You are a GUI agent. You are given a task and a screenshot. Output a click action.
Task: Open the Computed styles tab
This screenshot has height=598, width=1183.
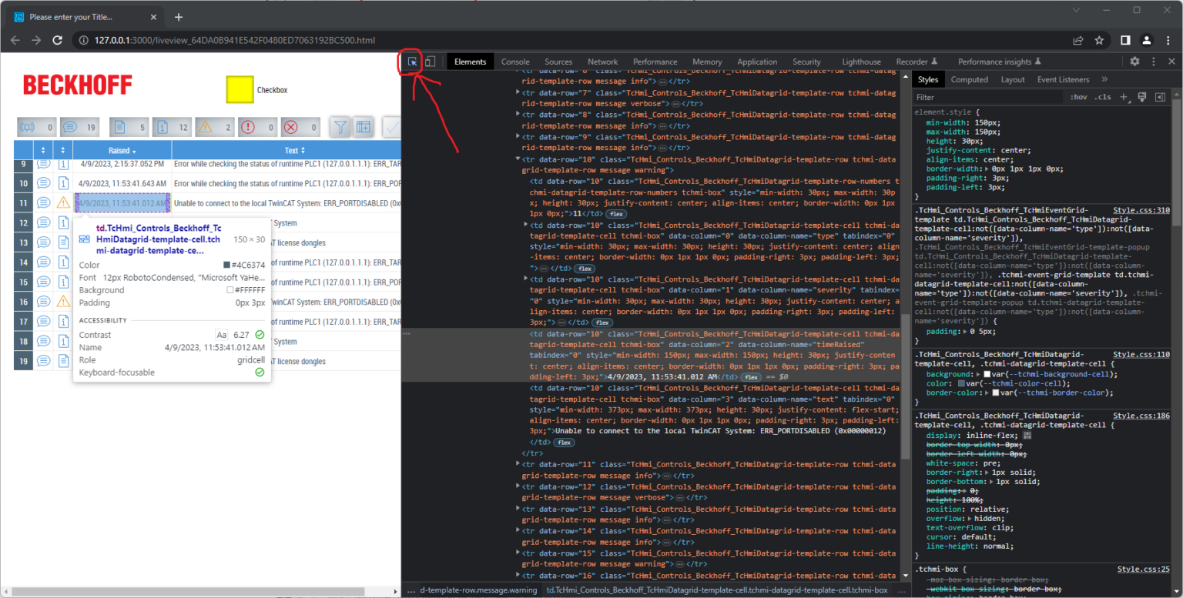(969, 79)
